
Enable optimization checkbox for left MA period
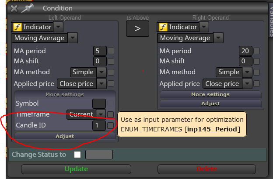pos(111,51)
